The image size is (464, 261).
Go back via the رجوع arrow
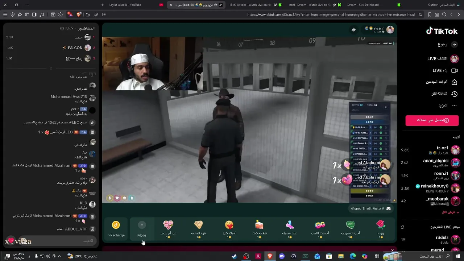pos(455,44)
